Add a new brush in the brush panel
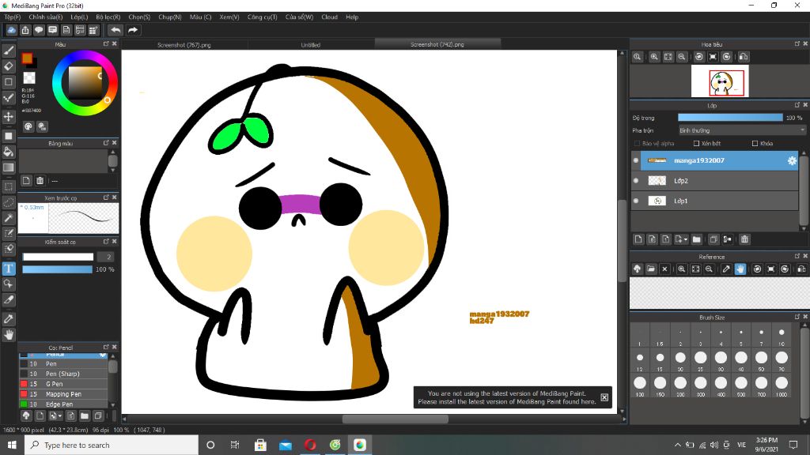Viewport: 810px width, 455px height. coord(40,416)
